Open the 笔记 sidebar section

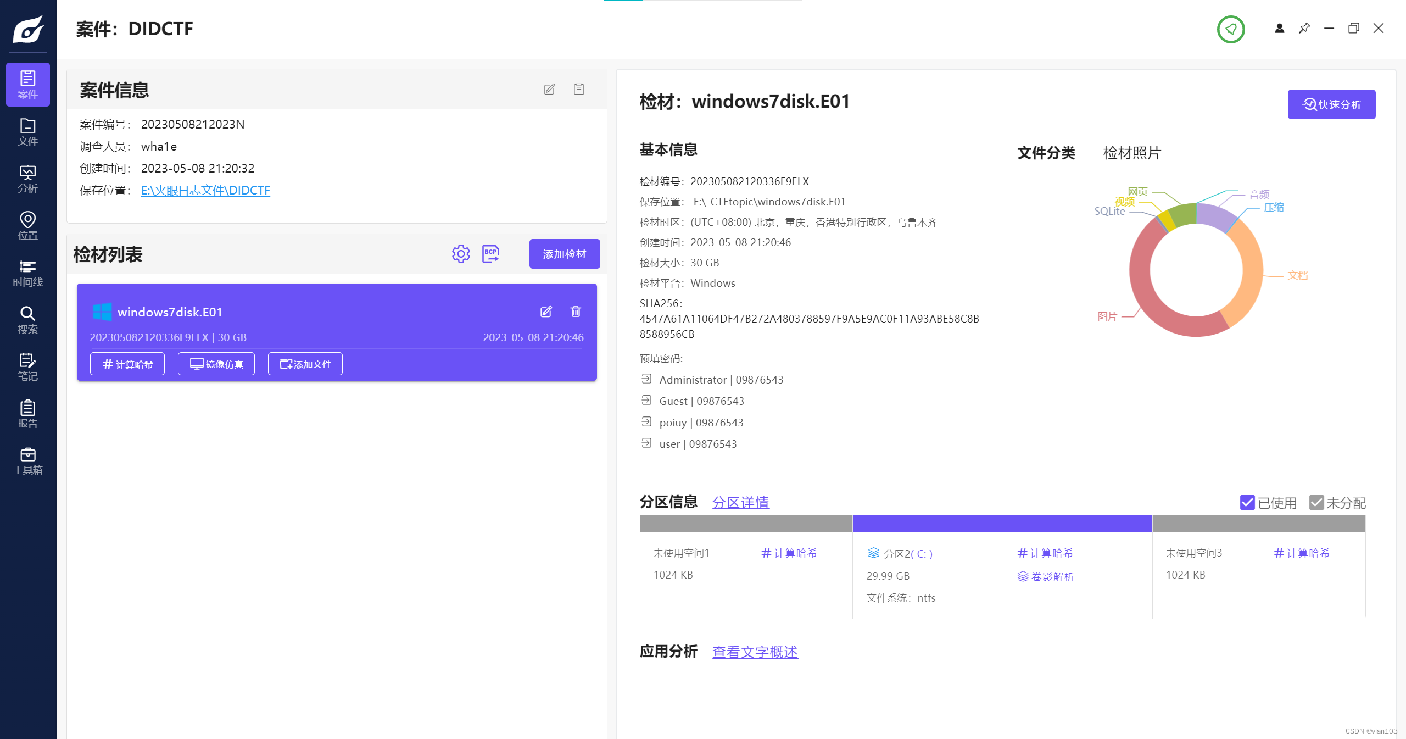coord(27,367)
